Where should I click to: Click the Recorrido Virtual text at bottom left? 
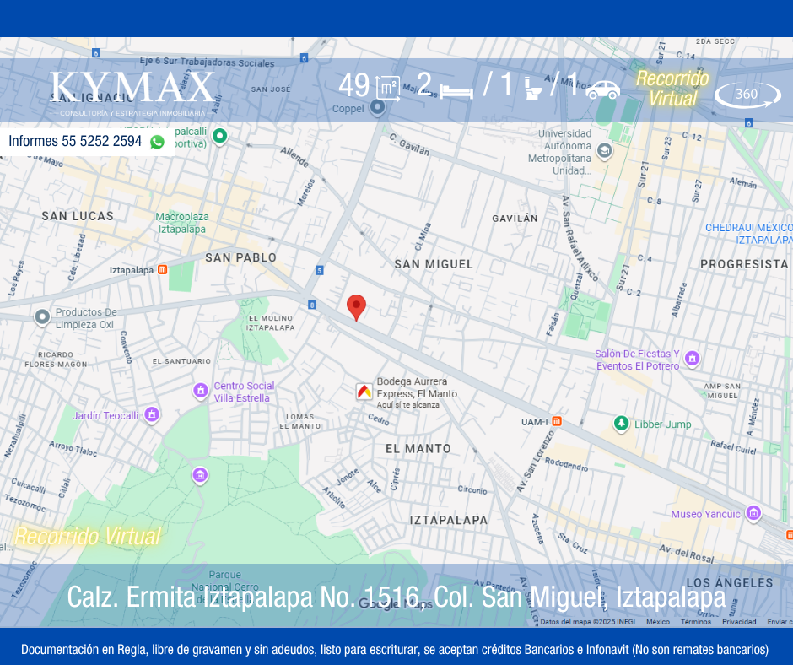tap(88, 536)
